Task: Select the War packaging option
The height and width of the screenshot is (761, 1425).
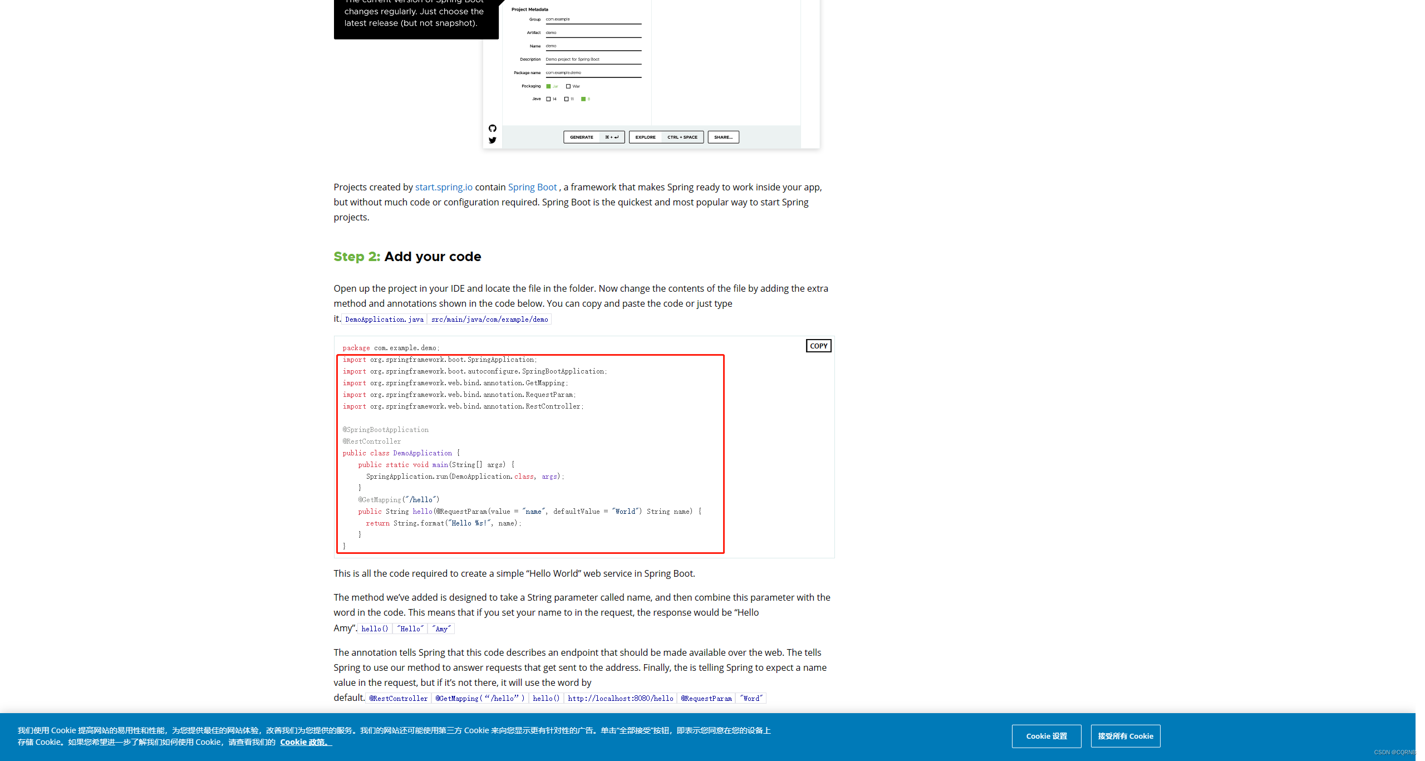Action: 568,86
